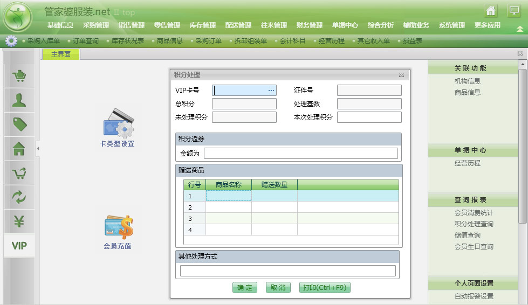Click the 金额为 amount input field
Image resolution: width=528 pixels, height=305 pixels.
click(300, 154)
